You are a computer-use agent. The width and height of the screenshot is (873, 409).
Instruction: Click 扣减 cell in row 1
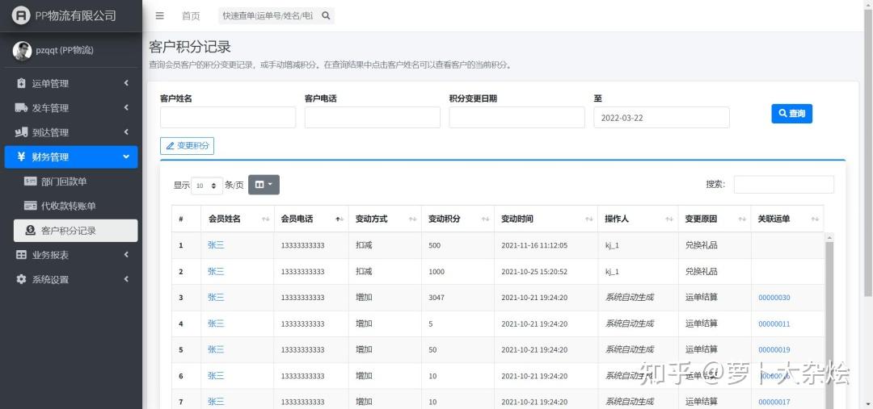click(x=364, y=245)
